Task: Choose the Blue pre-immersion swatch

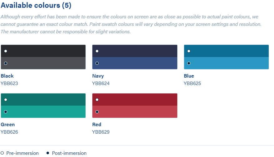Action: pyautogui.click(x=226, y=51)
